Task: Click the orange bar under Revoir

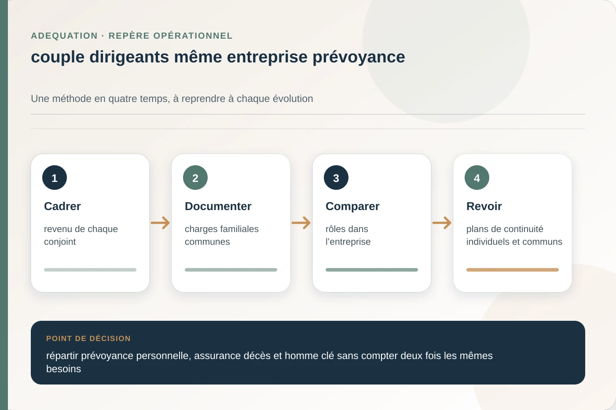Action: point(513,270)
